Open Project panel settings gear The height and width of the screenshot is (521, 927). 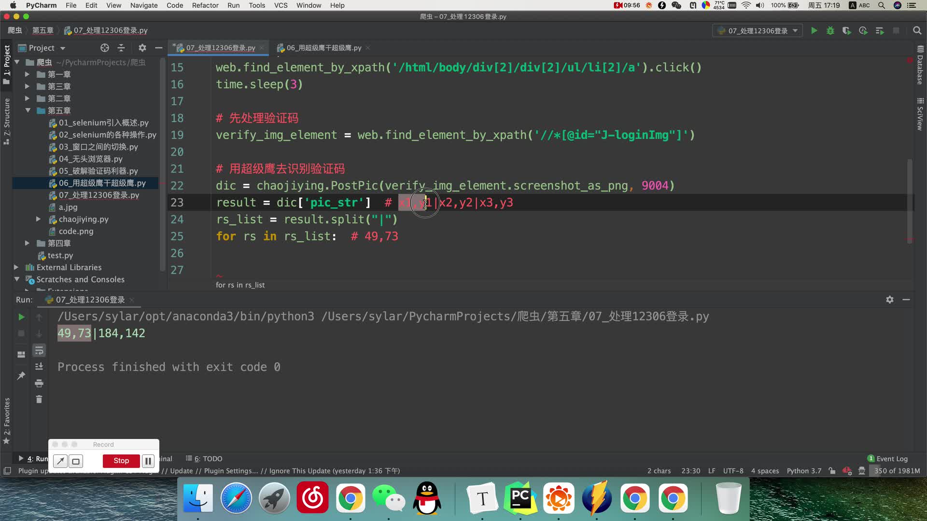point(142,48)
